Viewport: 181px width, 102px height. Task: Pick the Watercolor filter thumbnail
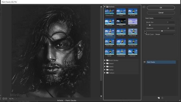[x=133, y=52]
